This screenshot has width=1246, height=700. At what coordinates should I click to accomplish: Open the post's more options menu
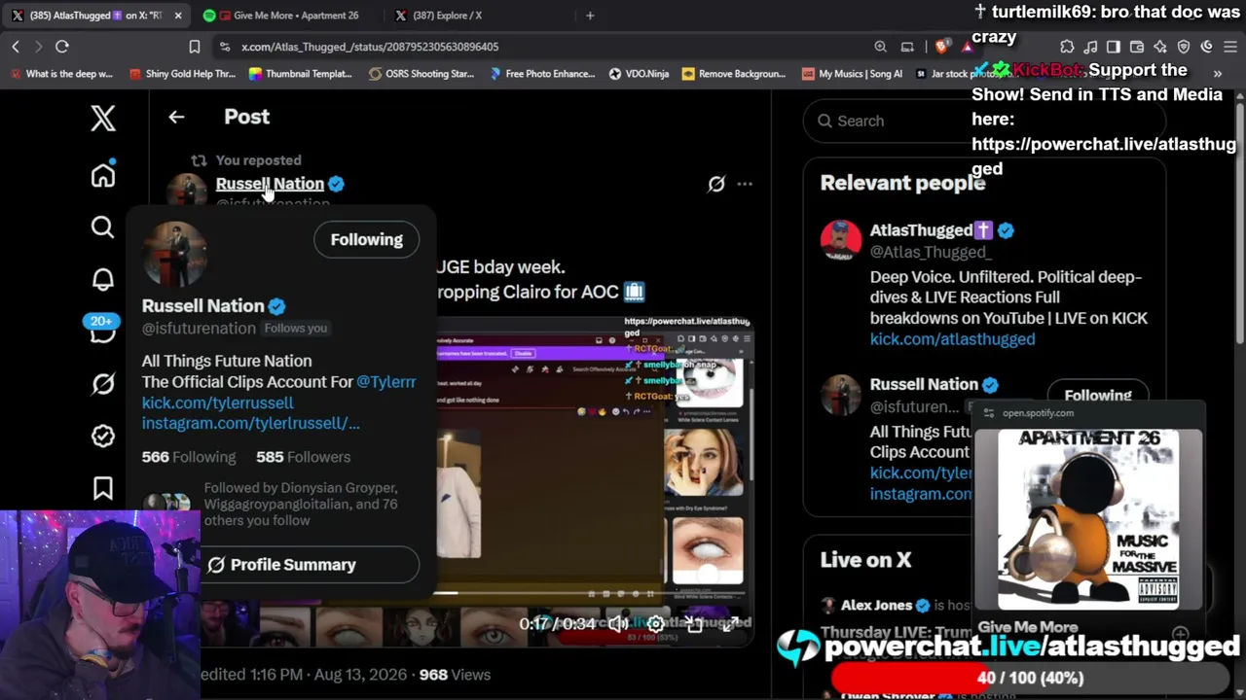tap(745, 184)
